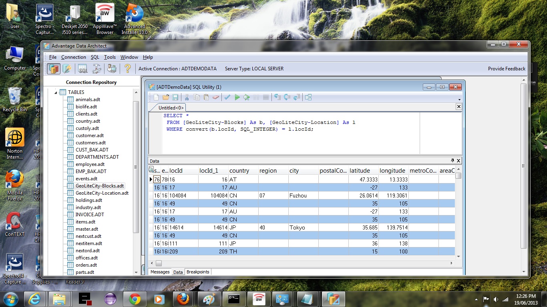Image resolution: width=547 pixels, height=307 pixels.
Task: Click the Firefox icon in the Windows taskbar
Action: [x=183, y=299]
